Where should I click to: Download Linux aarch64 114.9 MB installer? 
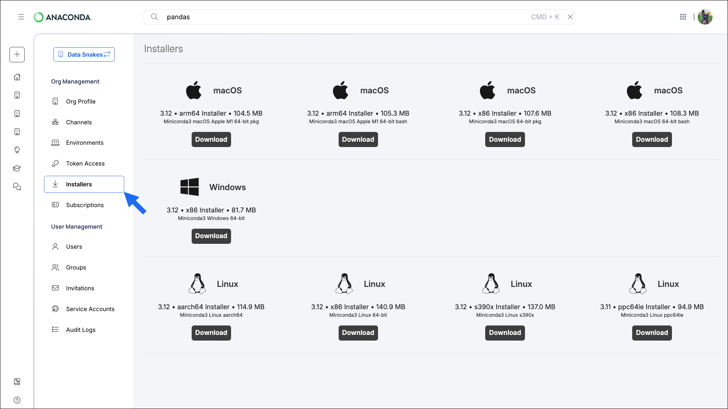tap(211, 333)
